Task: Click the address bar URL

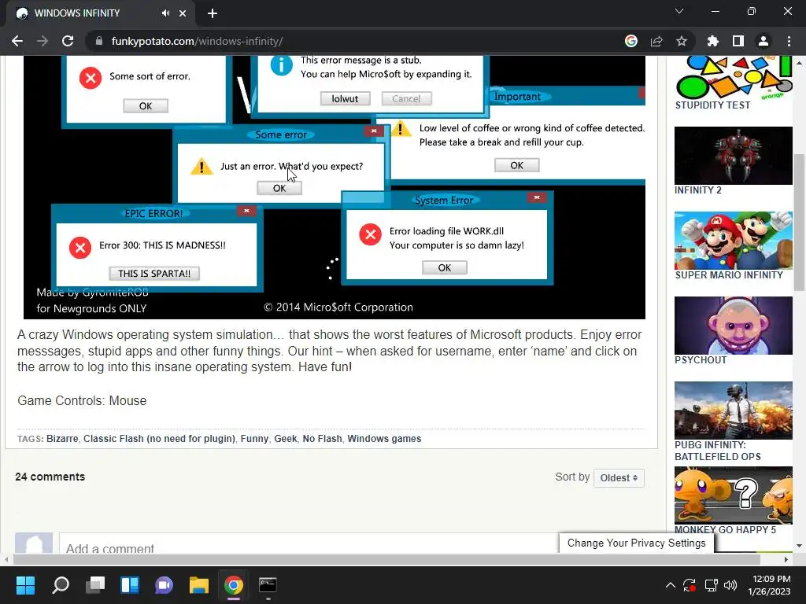Action: point(197,41)
